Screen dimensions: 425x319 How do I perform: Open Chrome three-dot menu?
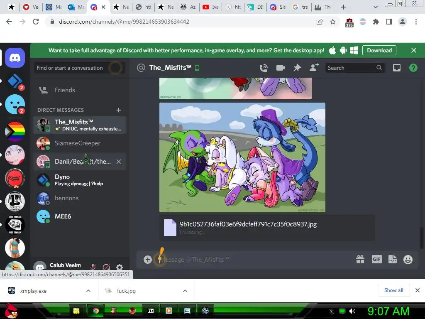[416, 22]
